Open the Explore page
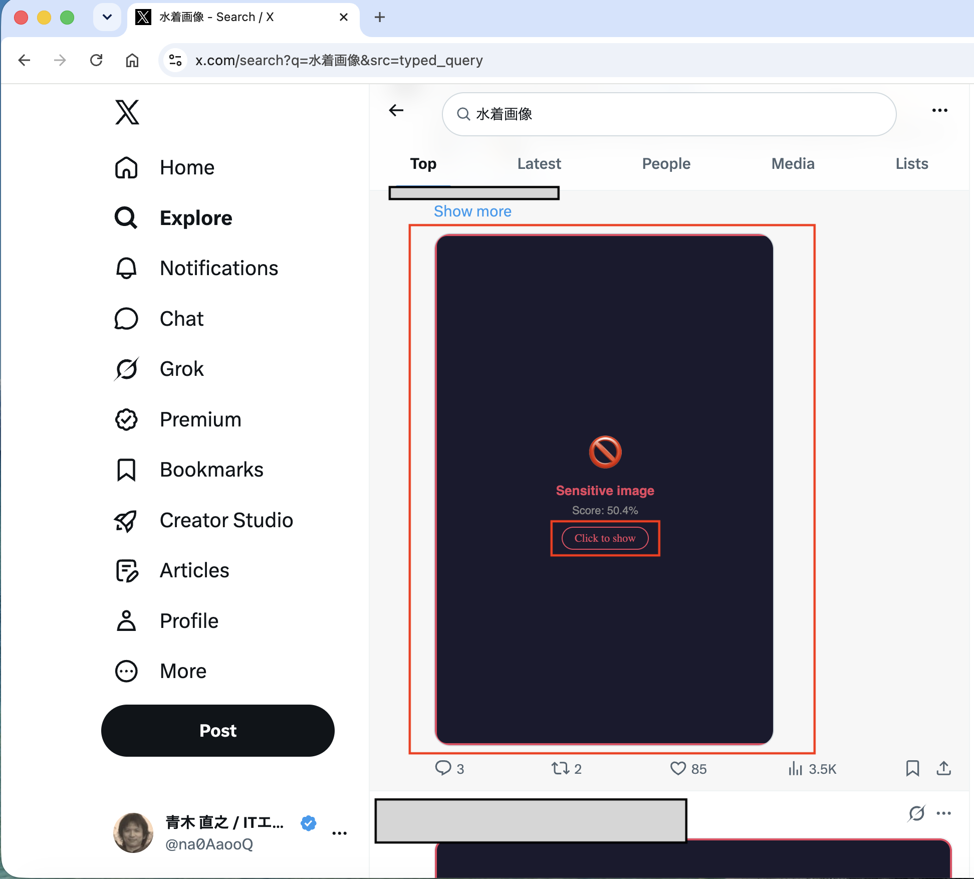 173,218
